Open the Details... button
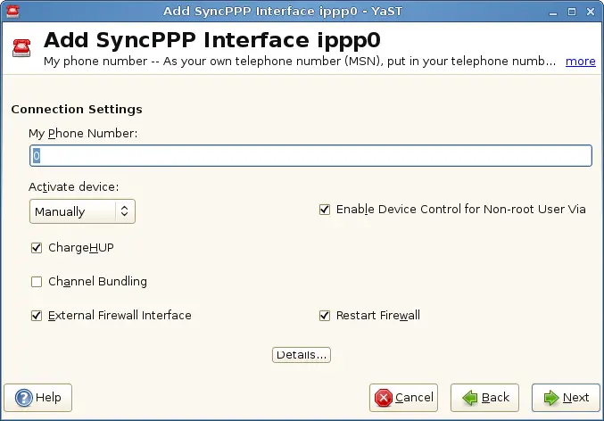The width and height of the screenshot is (604, 421). click(x=302, y=355)
